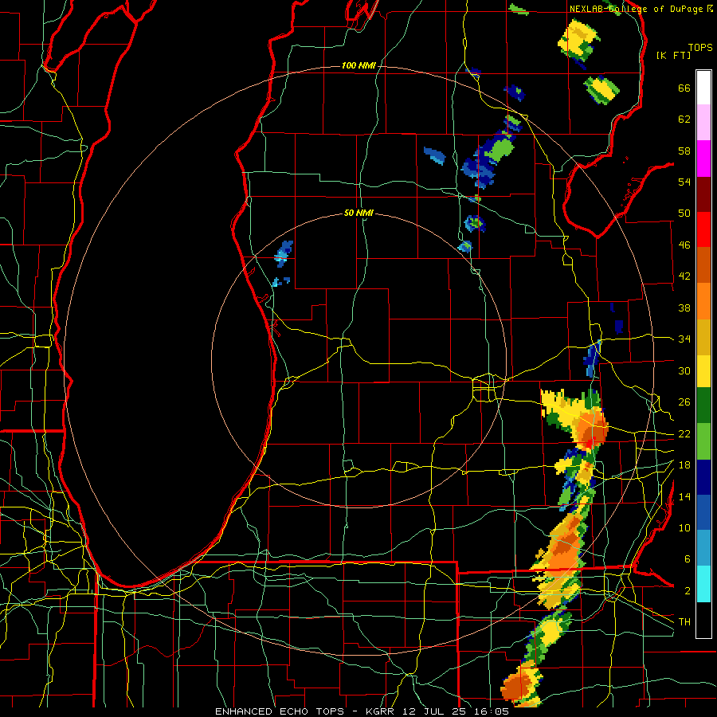Screen dimensions: 717x717
Task: Click the dark orange 46 kft legend swatch
Action: pos(703,265)
